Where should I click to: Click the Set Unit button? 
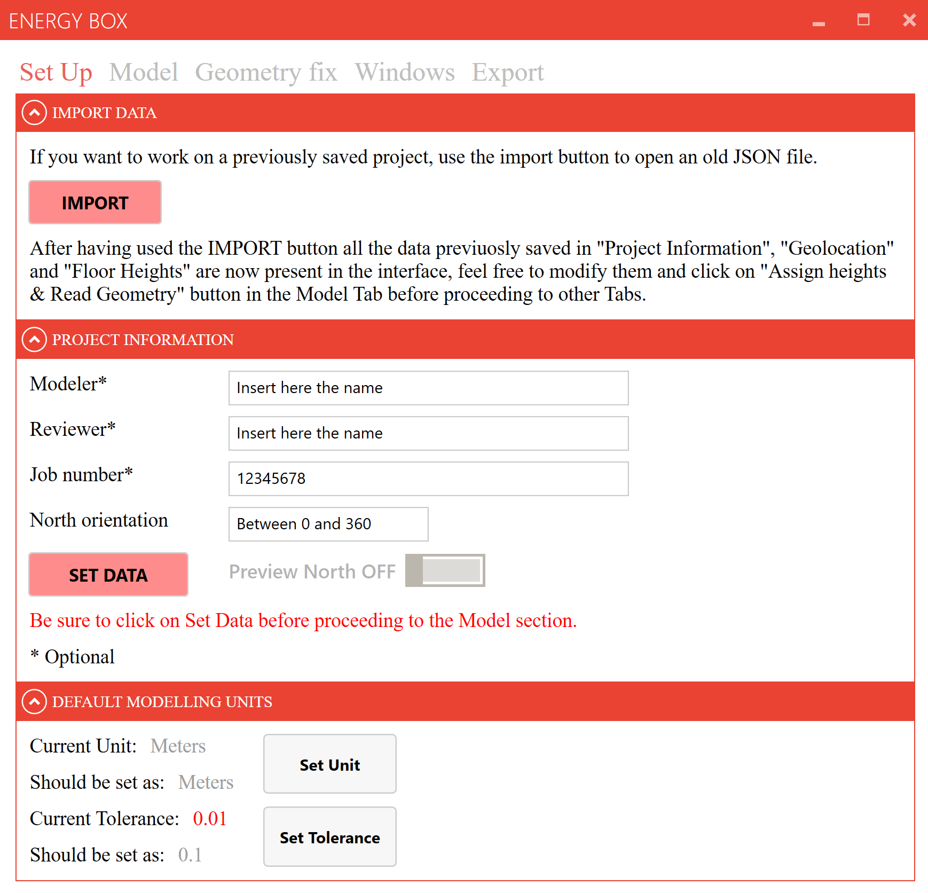click(x=329, y=764)
